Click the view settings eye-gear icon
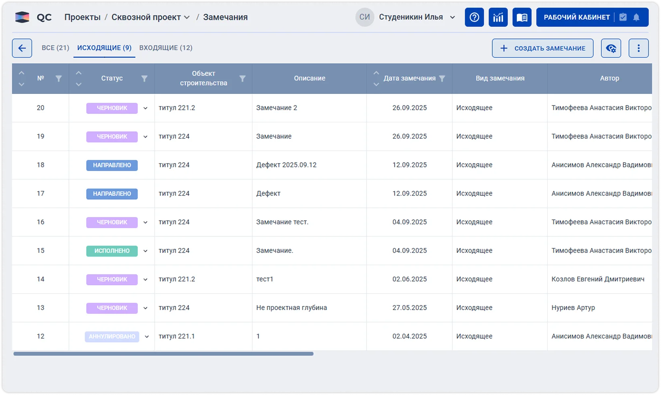This screenshot has width=661, height=395. point(611,48)
